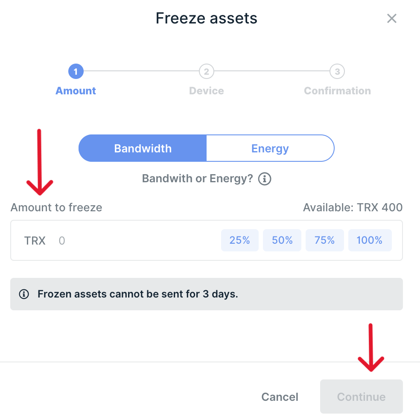Go to the Device step label
The height and width of the screenshot is (420, 420).
(x=207, y=91)
